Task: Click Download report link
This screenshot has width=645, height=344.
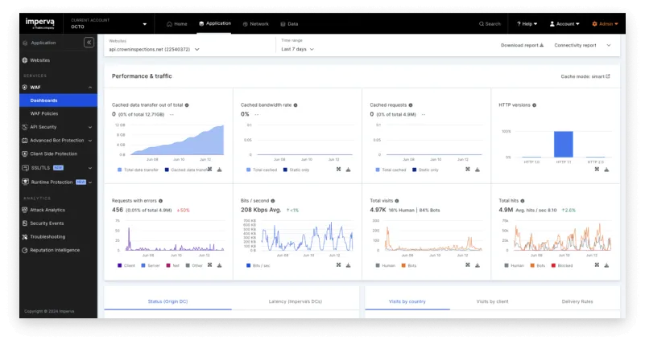Action: coord(522,45)
